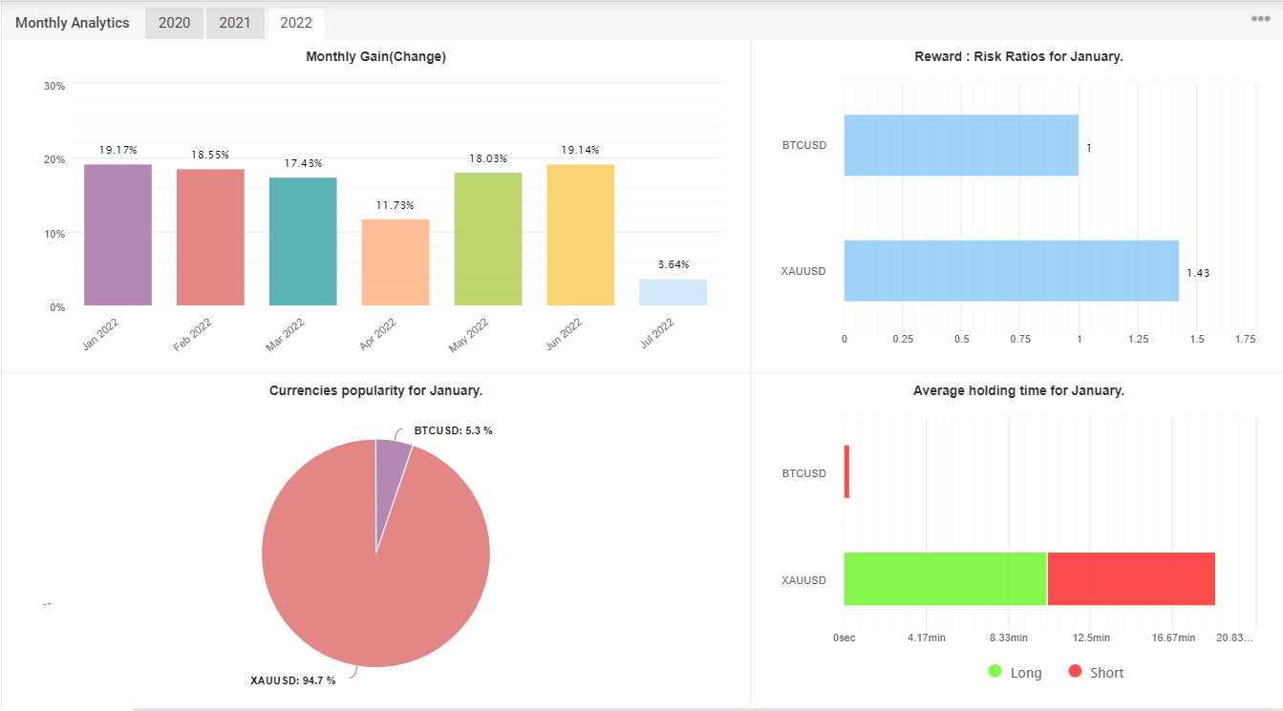Click the 'Currencies popularity for January' title
1283x711 pixels.
click(x=375, y=390)
